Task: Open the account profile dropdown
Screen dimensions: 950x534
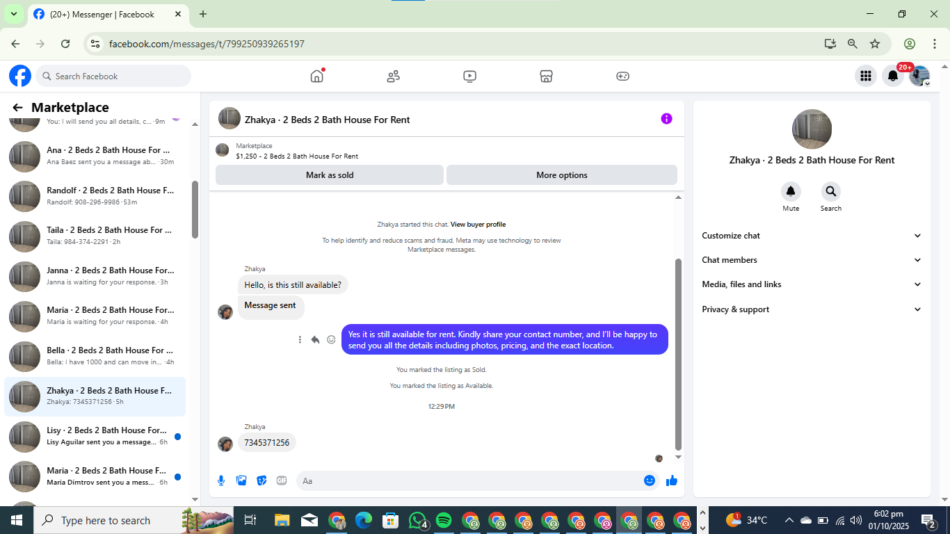Action: pyautogui.click(x=919, y=76)
